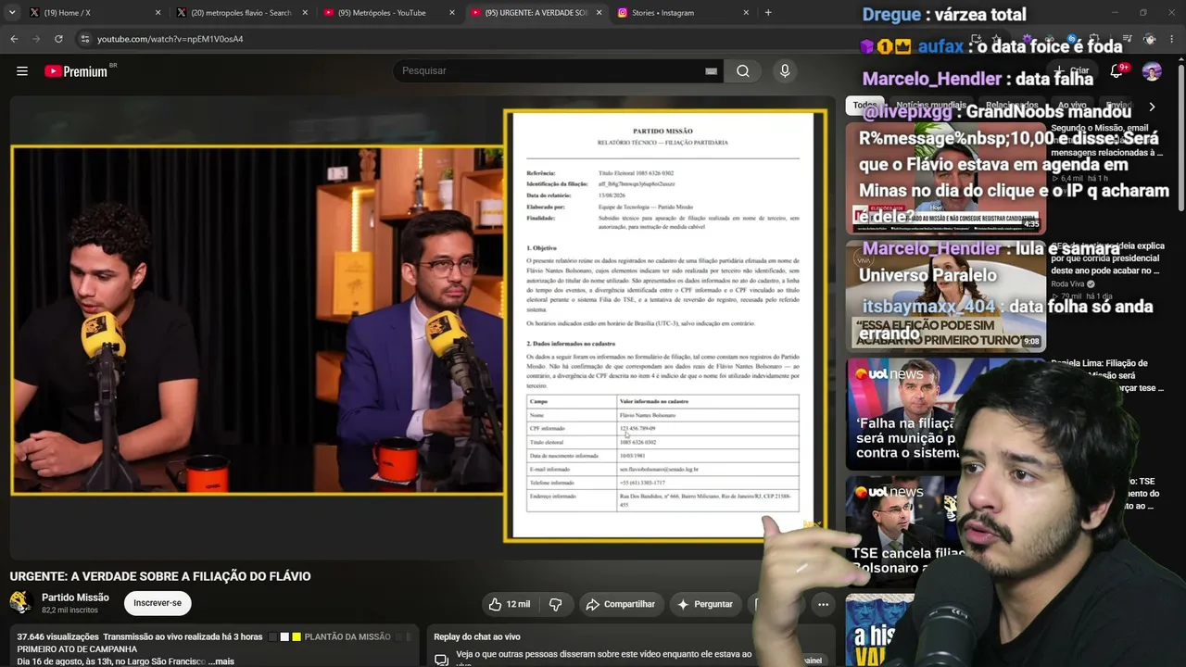Switch to the metropoles flavio Search tab

click(241, 13)
